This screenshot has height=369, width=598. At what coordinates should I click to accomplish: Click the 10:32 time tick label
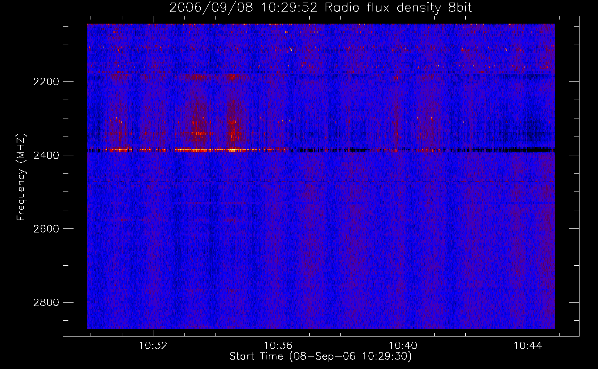pyautogui.click(x=153, y=346)
